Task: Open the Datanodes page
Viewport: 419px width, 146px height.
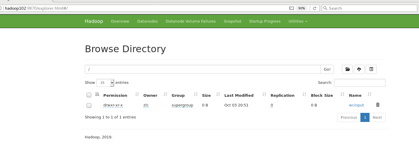Action: (x=148, y=21)
